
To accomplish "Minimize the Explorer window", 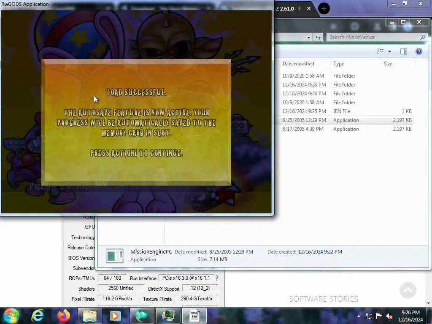I will [x=392, y=22].
